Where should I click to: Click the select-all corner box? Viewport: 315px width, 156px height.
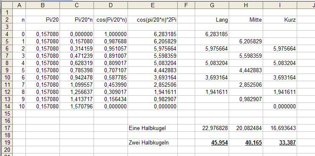7,6
